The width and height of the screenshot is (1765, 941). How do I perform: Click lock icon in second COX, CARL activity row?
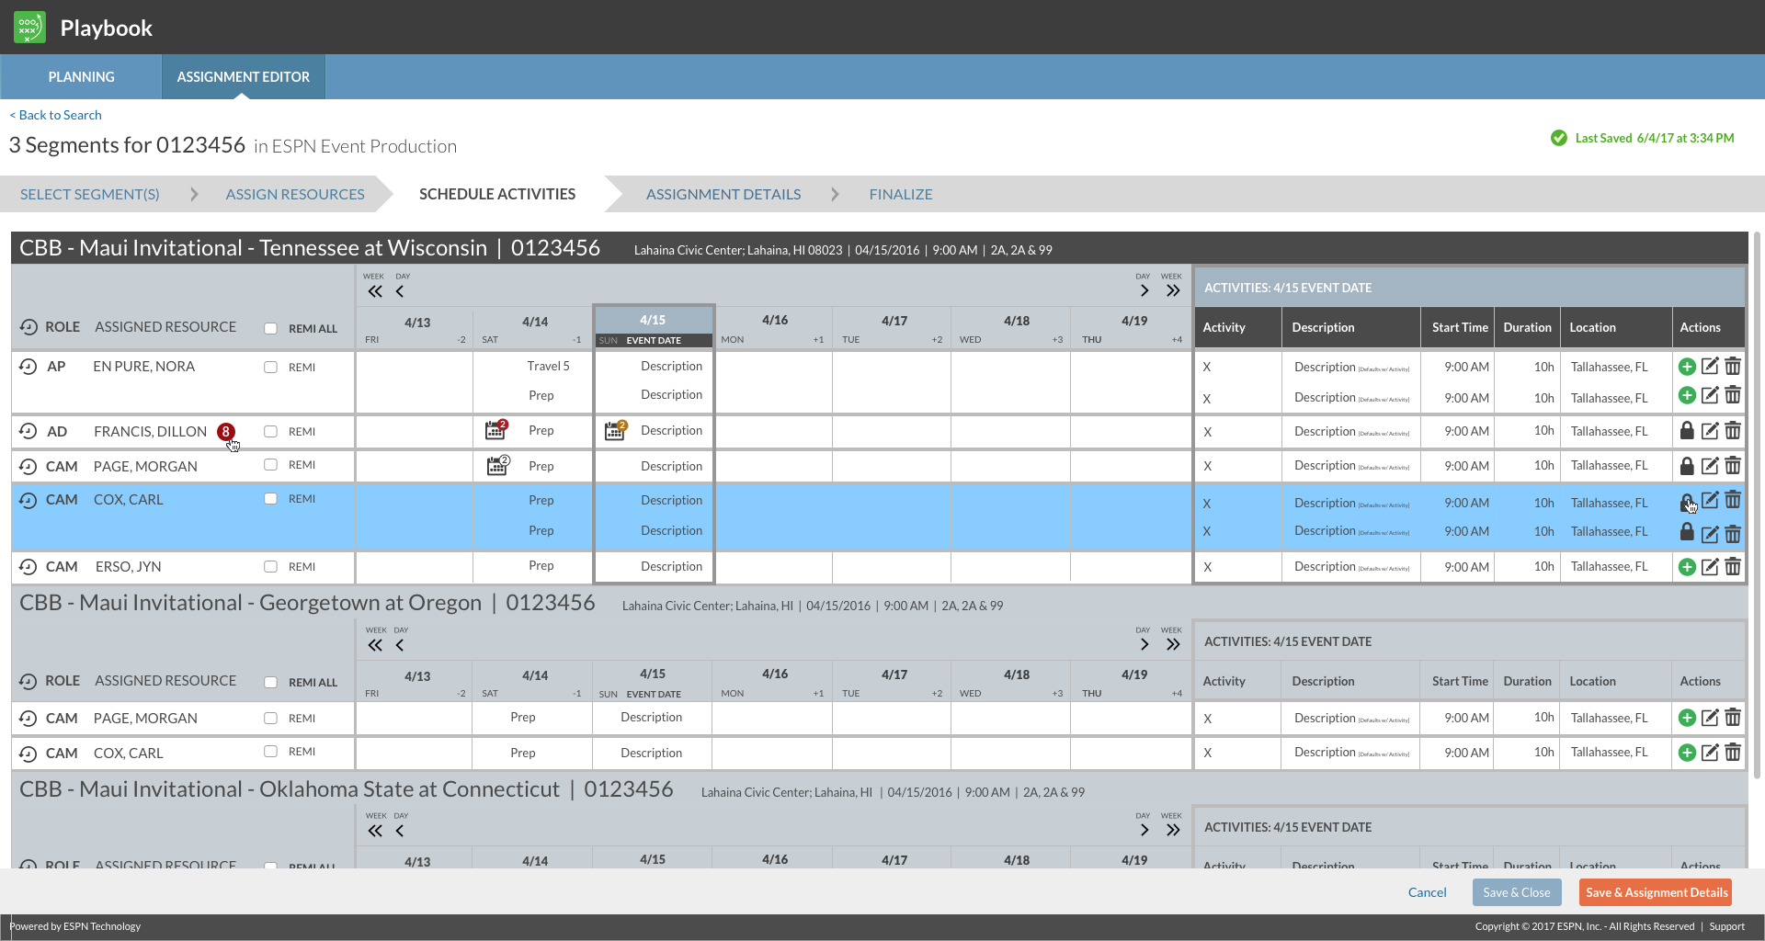click(x=1687, y=531)
